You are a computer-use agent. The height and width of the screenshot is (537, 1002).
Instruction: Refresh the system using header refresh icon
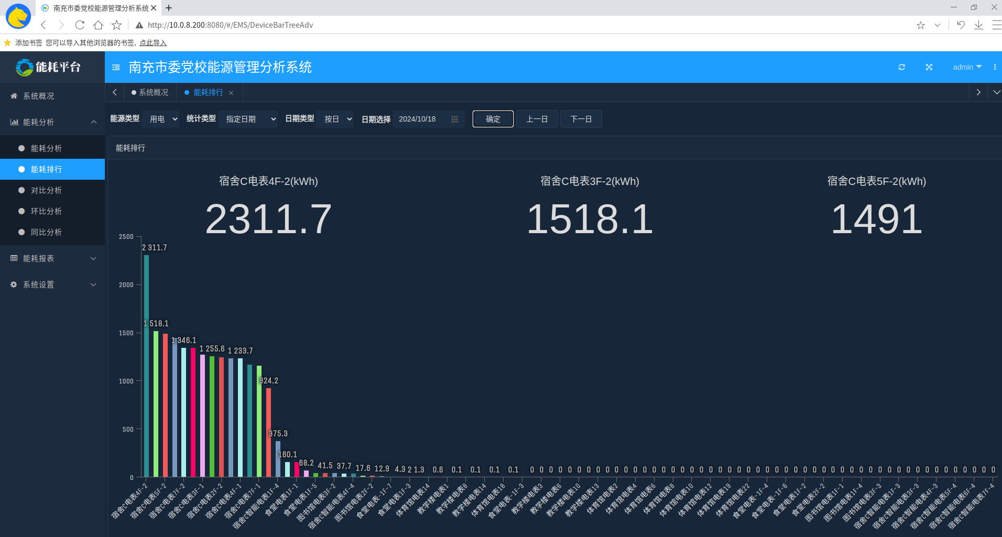click(x=902, y=67)
